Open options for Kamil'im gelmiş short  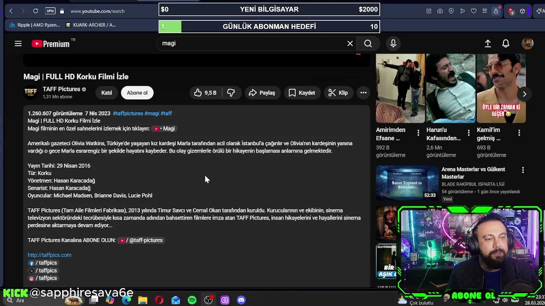pos(519,133)
